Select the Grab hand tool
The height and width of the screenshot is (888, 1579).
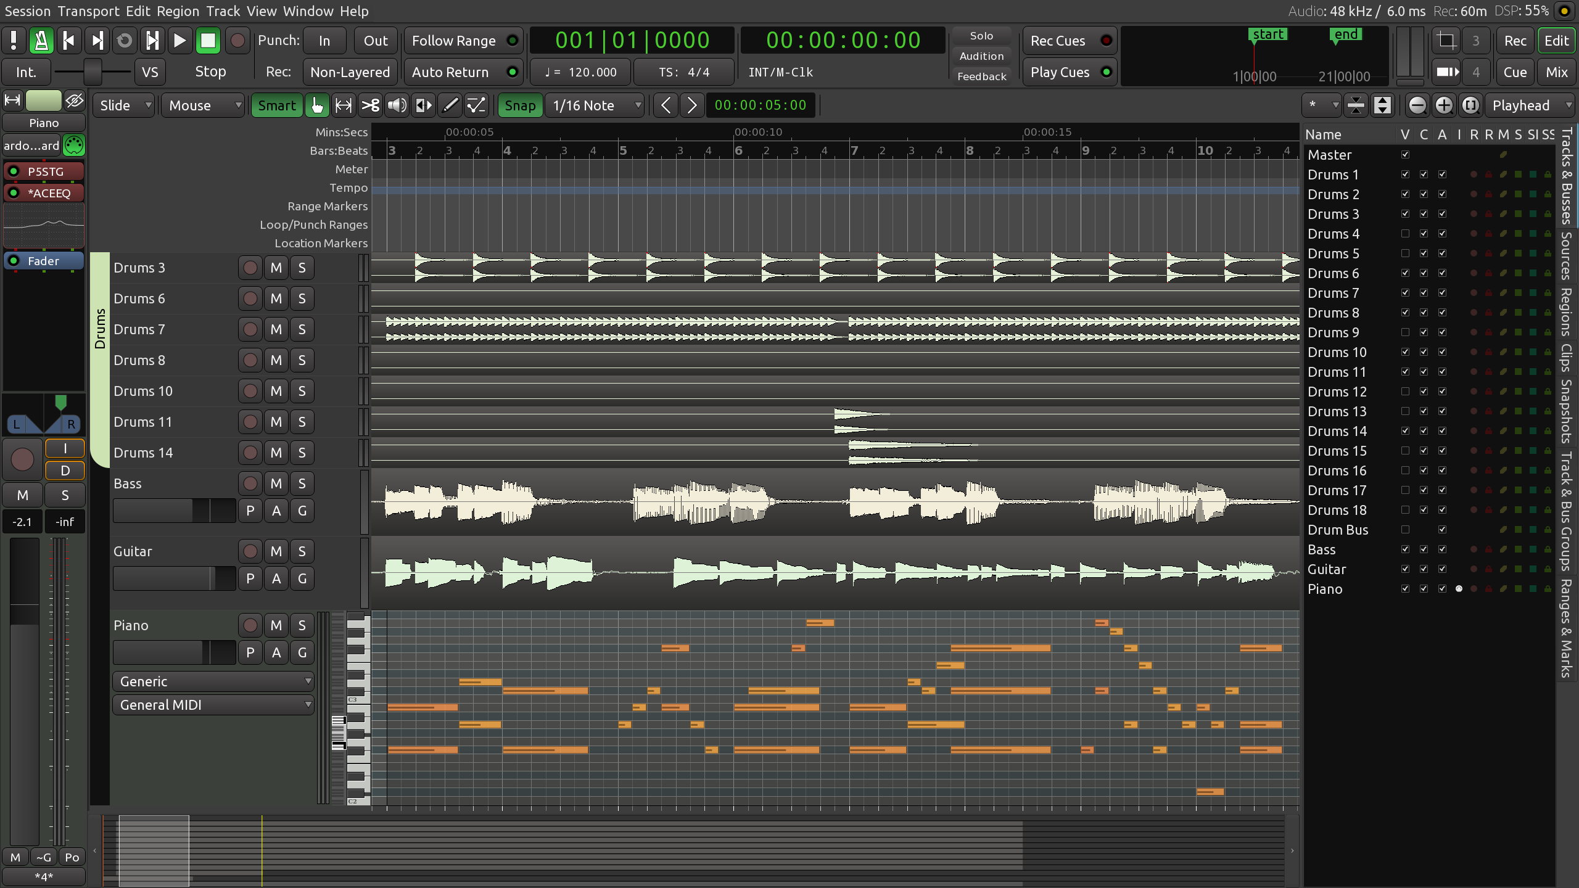coord(317,105)
